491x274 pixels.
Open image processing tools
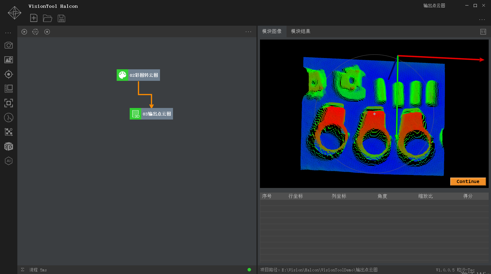(x=9, y=60)
